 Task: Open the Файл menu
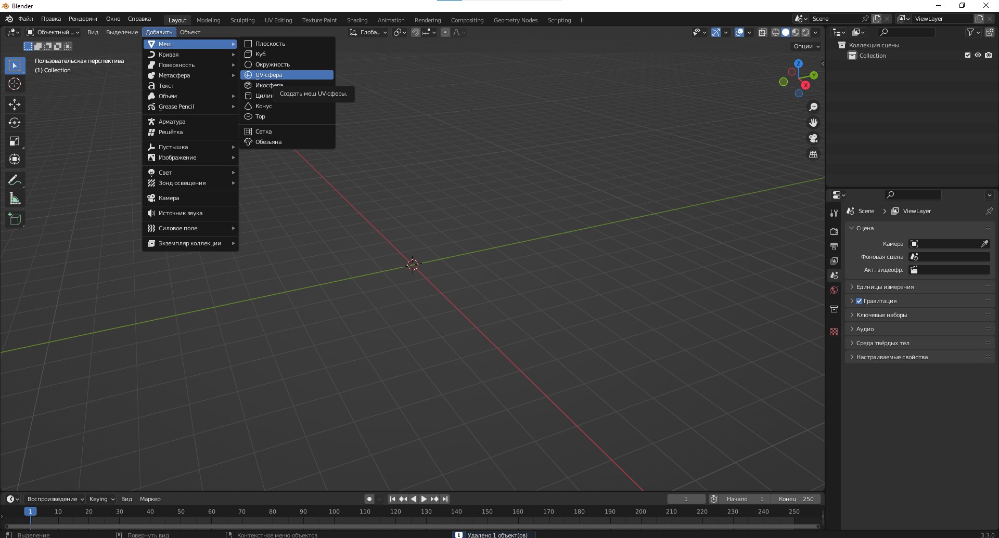click(x=25, y=19)
